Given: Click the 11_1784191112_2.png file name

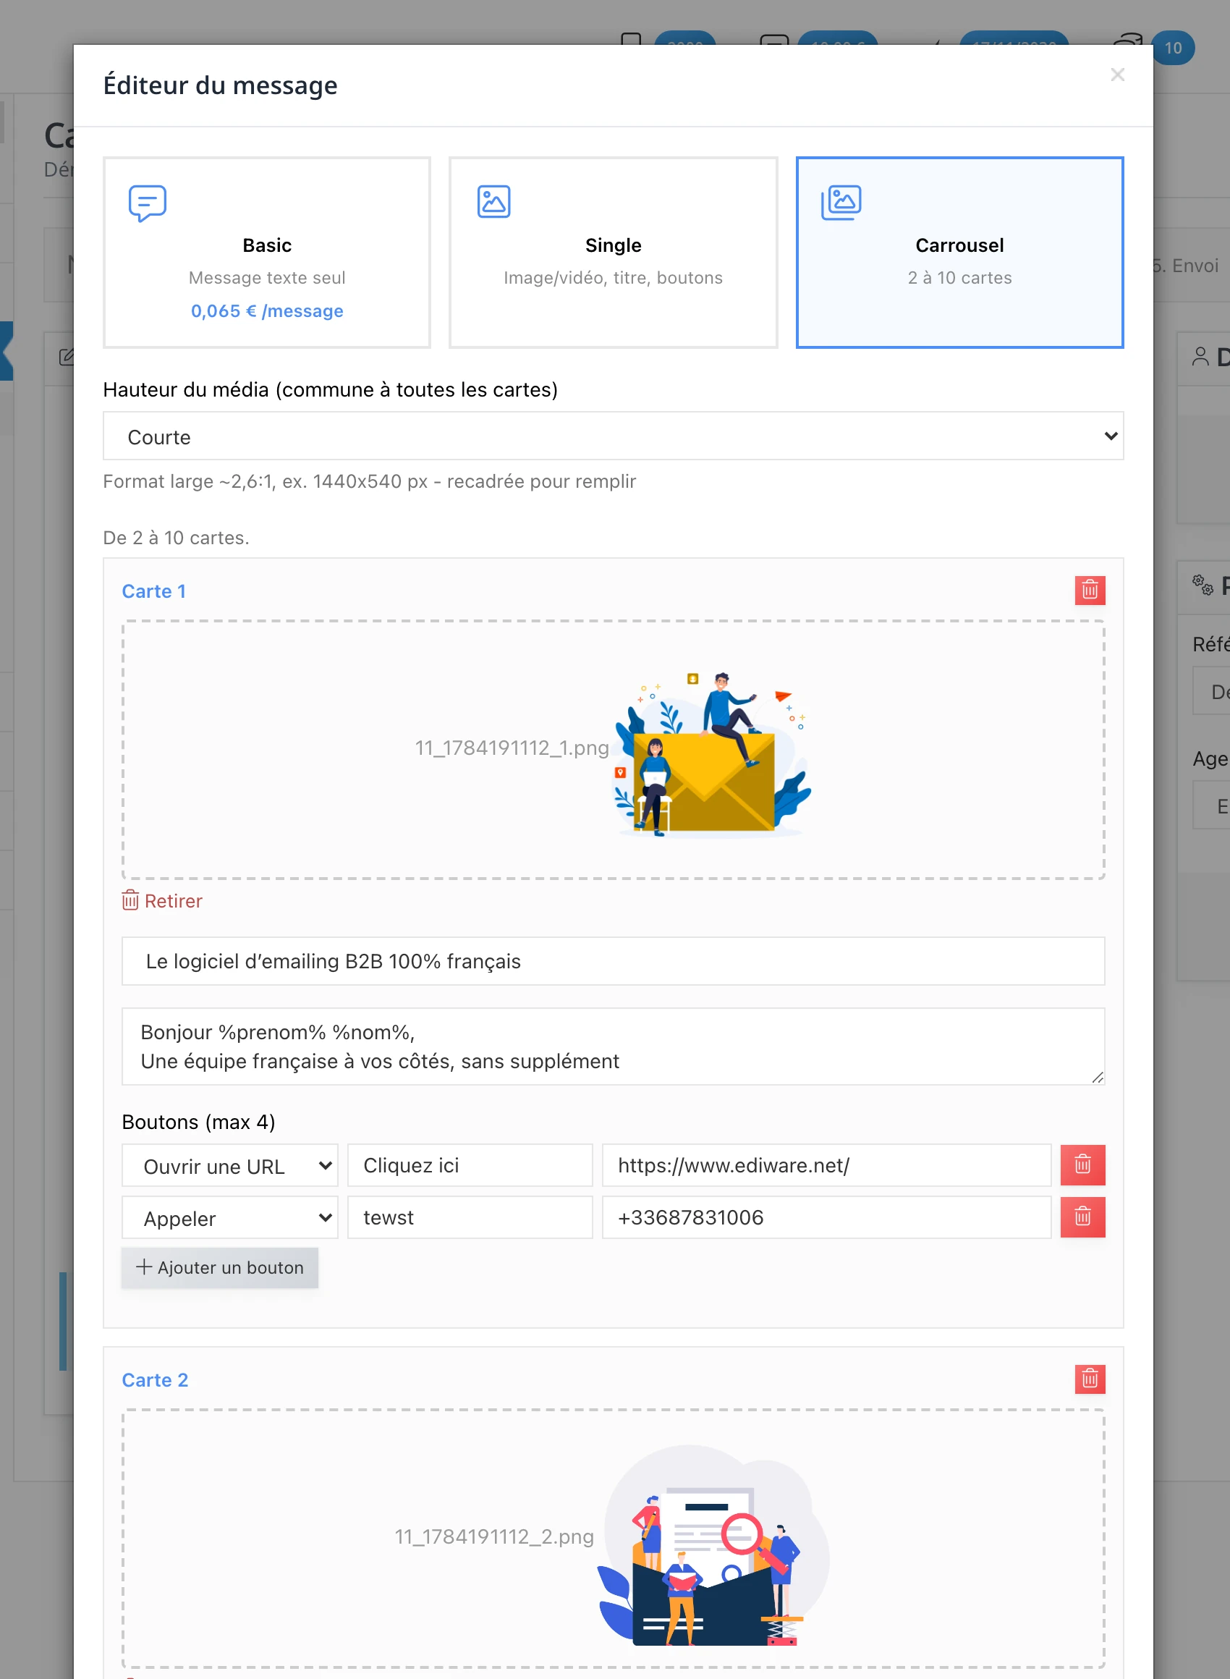Looking at the screenshot, I should (493, 1536).
